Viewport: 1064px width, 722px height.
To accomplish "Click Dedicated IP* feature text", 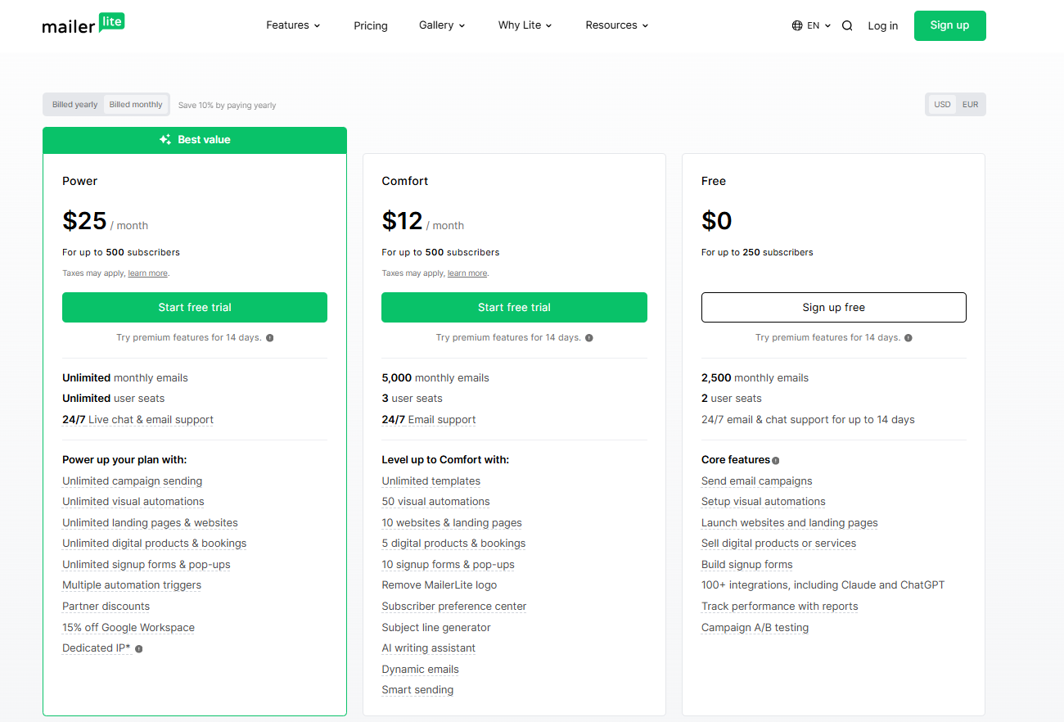I will [97, 648].
